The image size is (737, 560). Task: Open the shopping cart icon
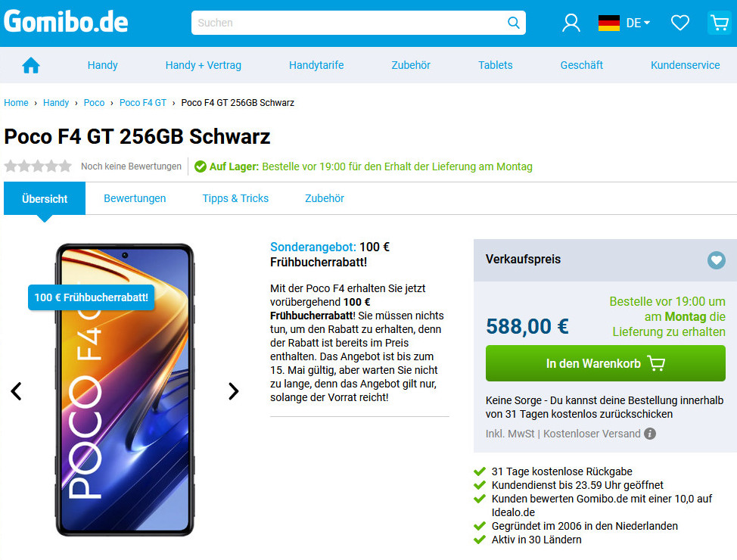point(719,23)
